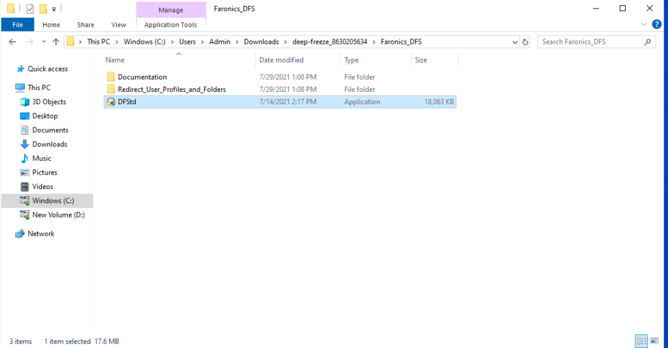This screenshot has height=348, width=668.
Task: Go up one folder level arrow
Action: (55, 42)
